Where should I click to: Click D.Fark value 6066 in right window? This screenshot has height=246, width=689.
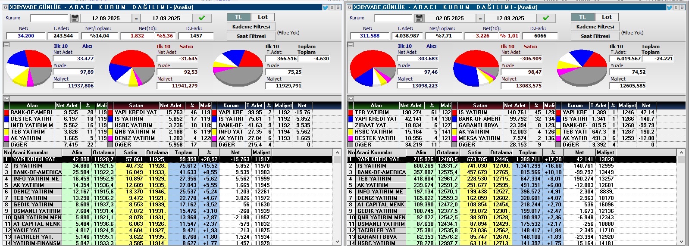pyautogui.click(x=540, y=36)
